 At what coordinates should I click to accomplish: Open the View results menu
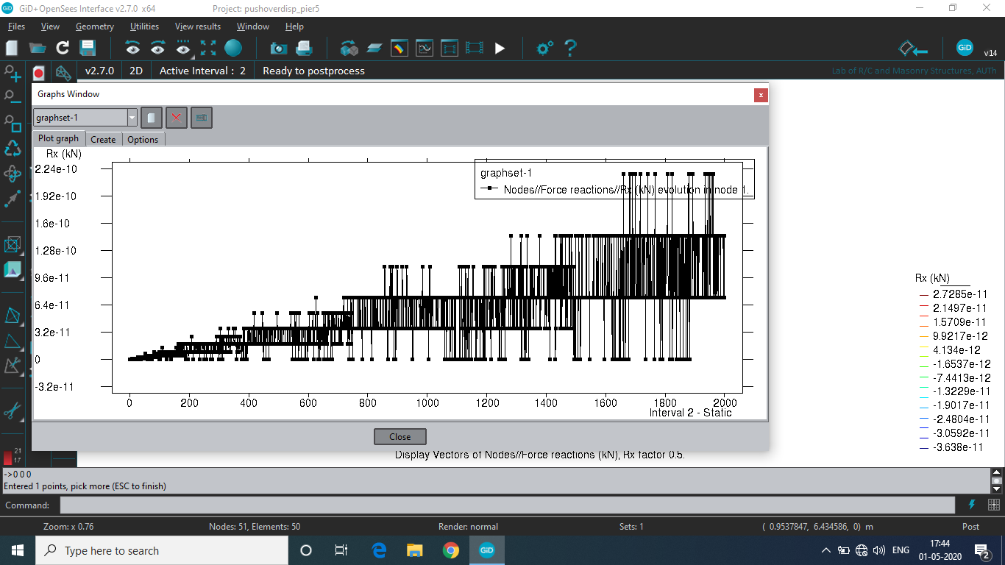tap(197, 26)
